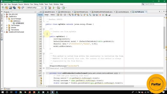Close the AddContact.java tab

73,12
